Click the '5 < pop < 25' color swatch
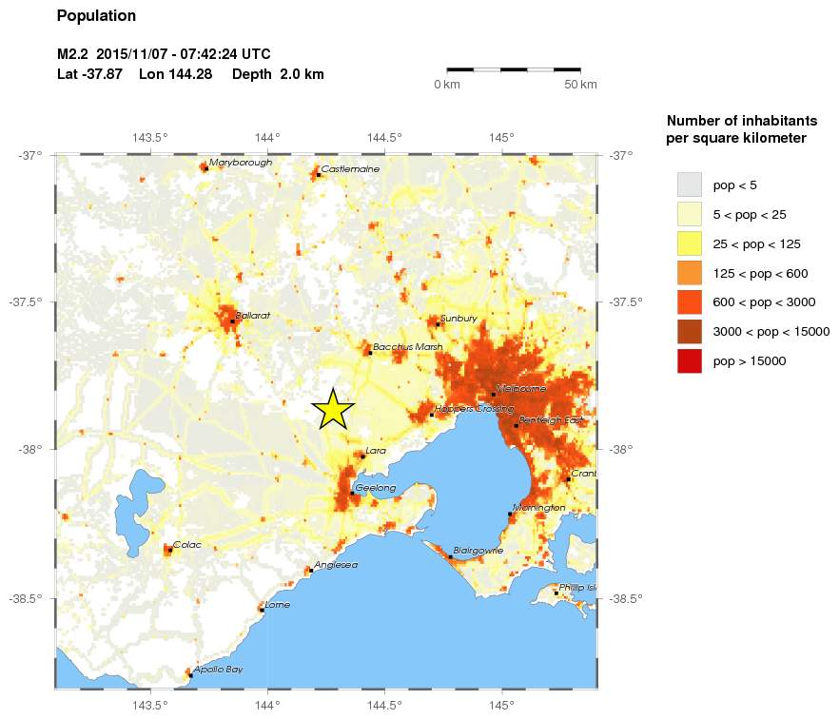The image size is (839, 719). (x=689, y=214)
